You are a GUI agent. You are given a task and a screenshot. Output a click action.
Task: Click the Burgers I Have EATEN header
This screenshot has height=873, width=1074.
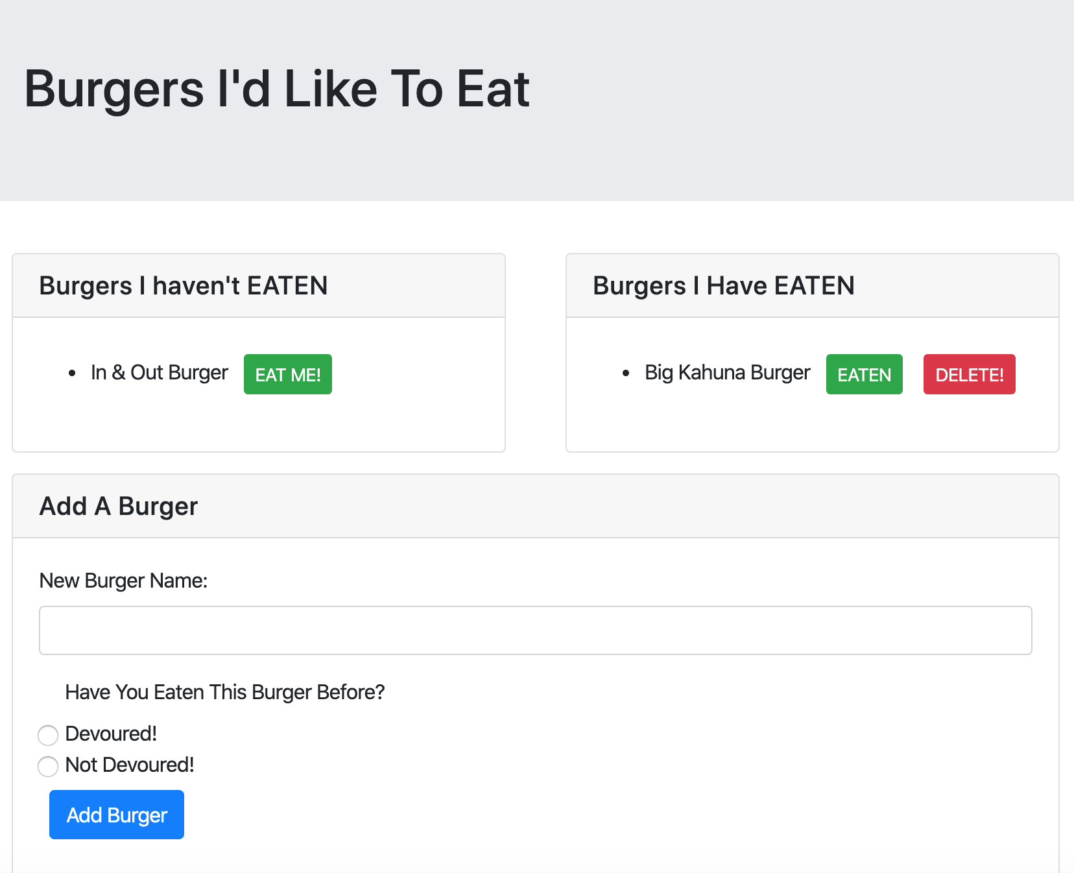point(724,285)
